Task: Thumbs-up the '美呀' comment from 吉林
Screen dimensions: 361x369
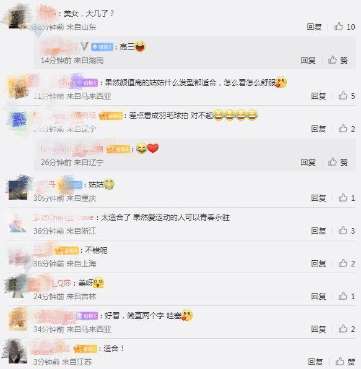Action: [347, 296]
